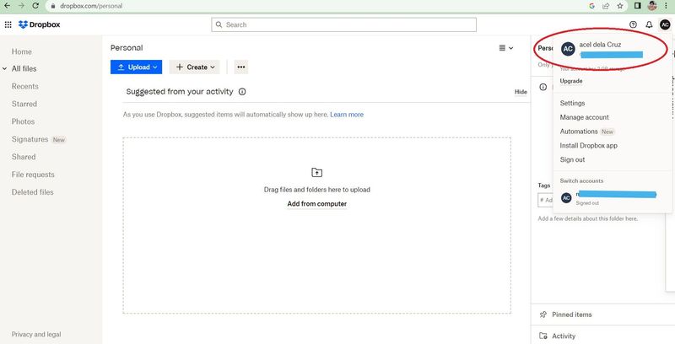
Task: Open Settings from the account menu
Action: 572,103
